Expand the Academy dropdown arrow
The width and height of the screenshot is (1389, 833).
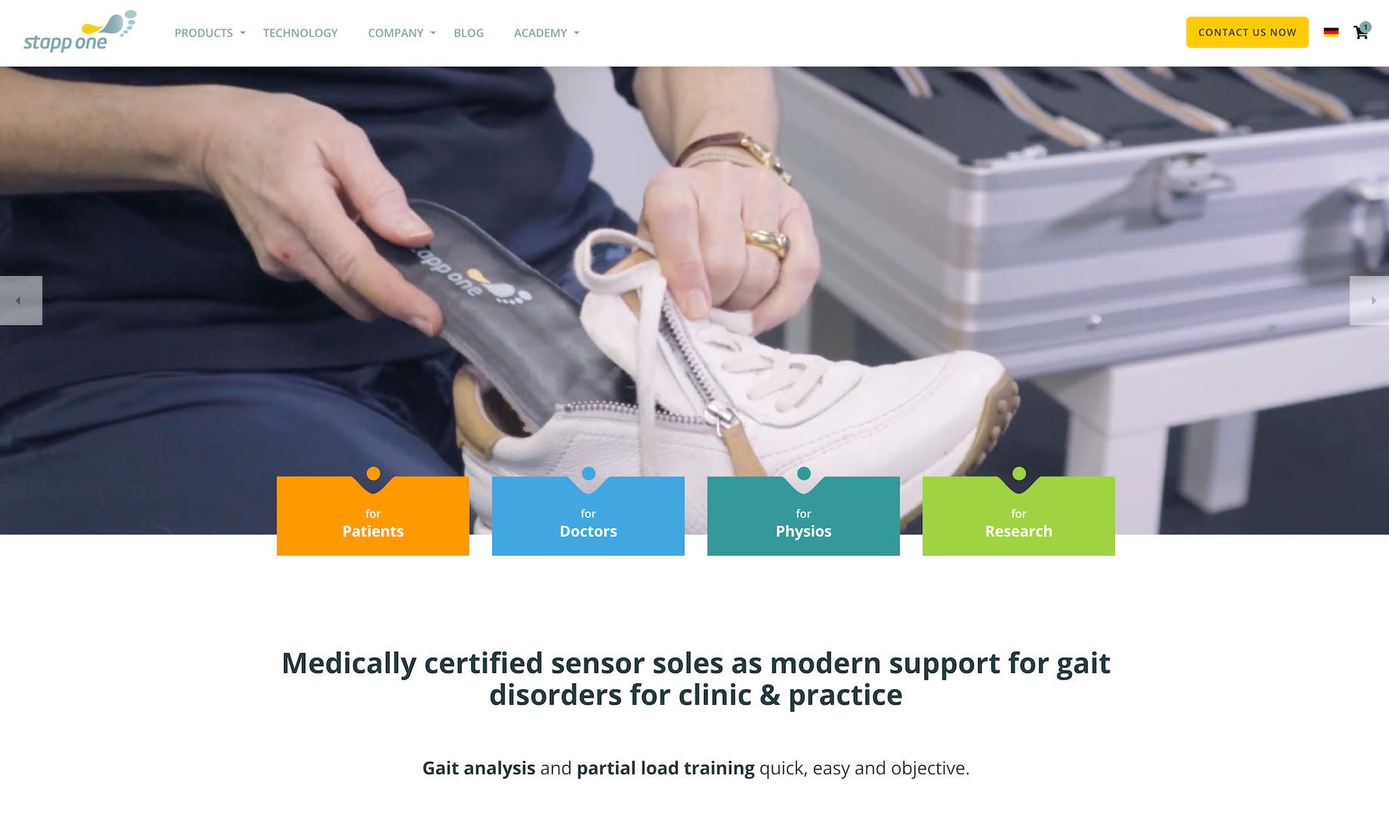(x=576, y=33)
